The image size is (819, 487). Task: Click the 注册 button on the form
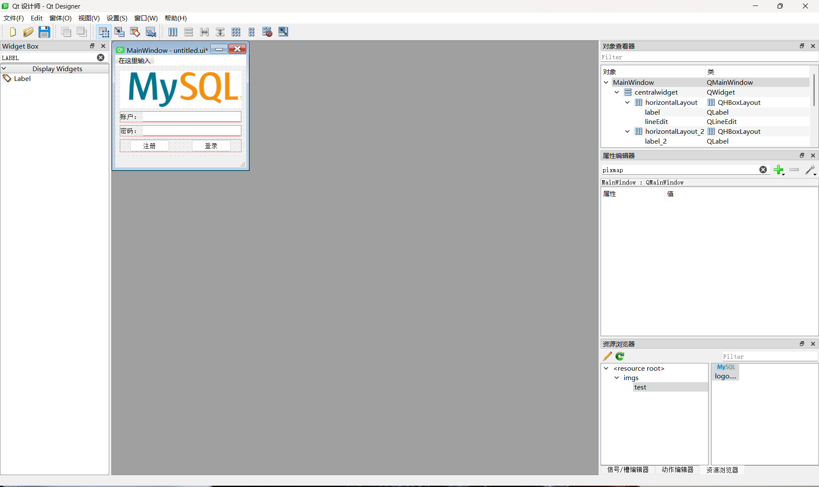149,146
